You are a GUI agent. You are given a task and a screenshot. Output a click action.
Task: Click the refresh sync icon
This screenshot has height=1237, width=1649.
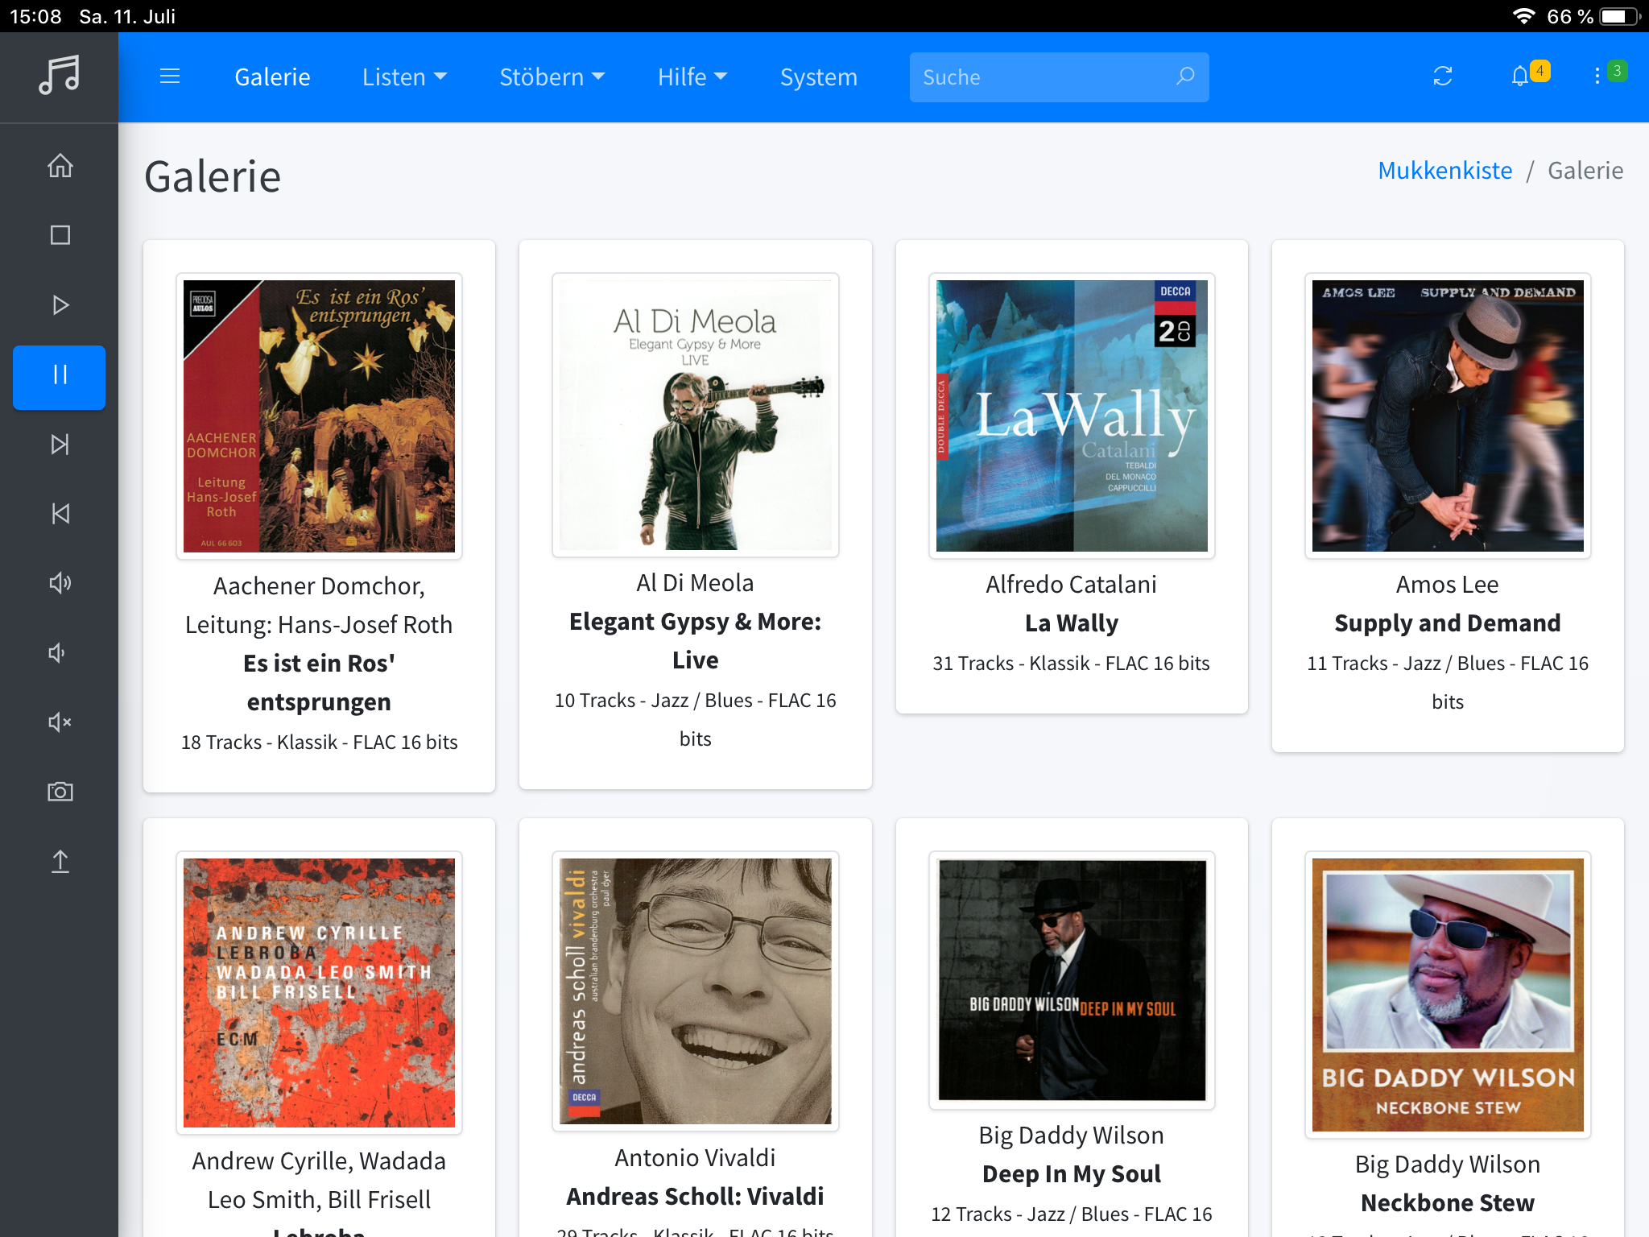[1443, 77]
